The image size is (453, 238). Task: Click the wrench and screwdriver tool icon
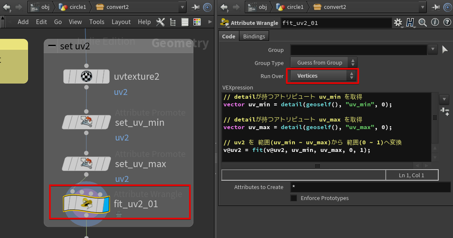[x=160, y=22]
